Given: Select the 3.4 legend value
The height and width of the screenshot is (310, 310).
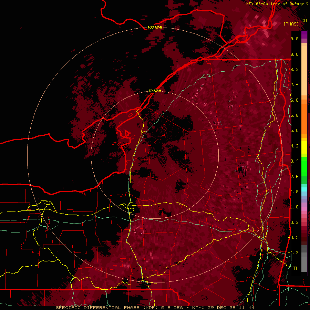Looking at the screenshot, I should [x=294, y=161].
